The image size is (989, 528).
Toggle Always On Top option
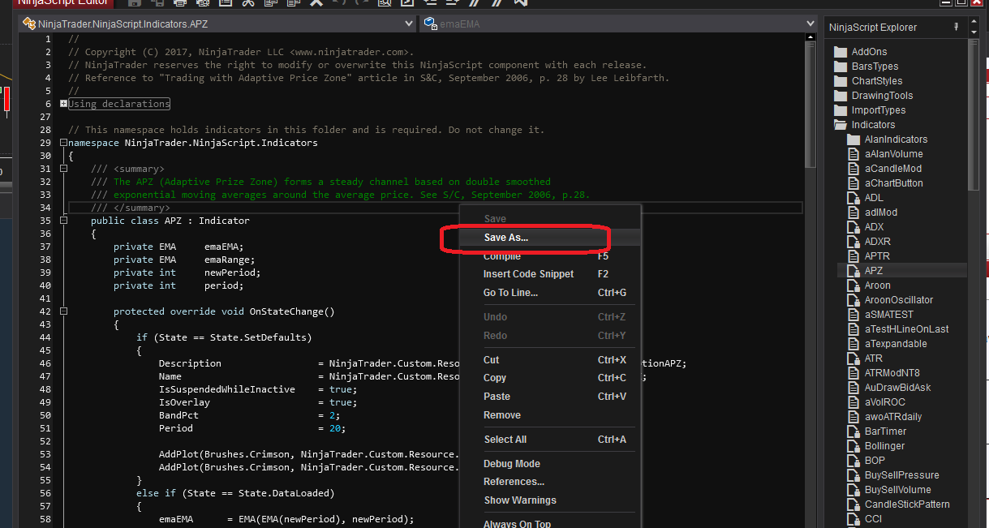[x=517, y=524]
